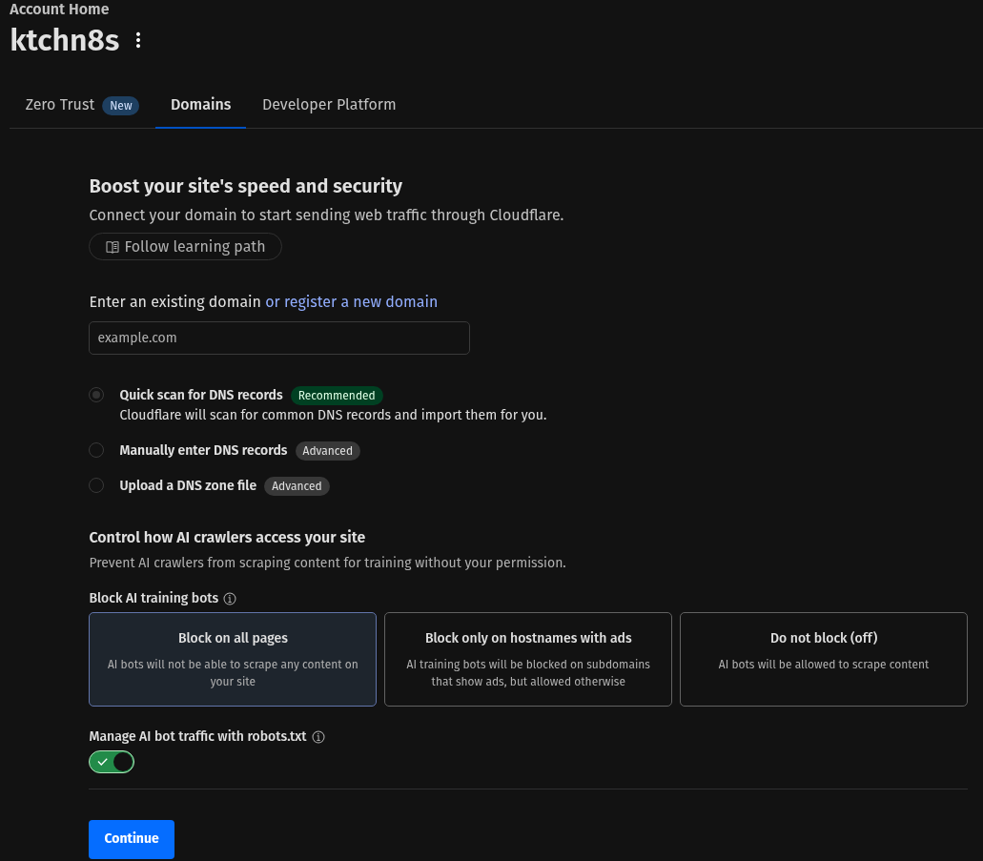This screenshot has height=861, width=983.
Task: Select Quick scan for DNS records radio
Action: pyautogui.click(x=96, y=395)
